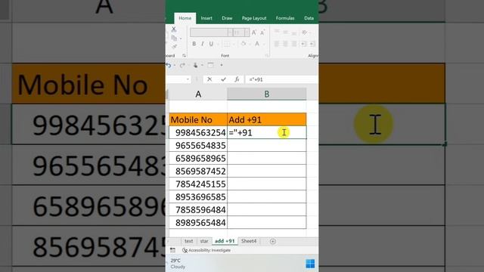Center text horizontally
Viewport: 484px width, 272px height.
pos(286,44)
